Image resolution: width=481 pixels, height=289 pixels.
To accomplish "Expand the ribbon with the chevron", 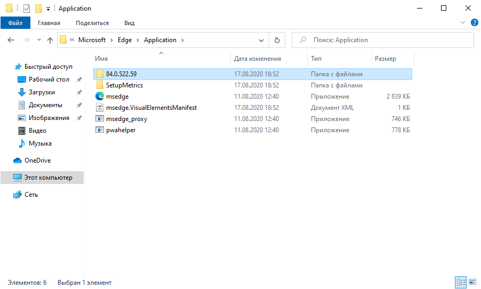I will click(x=463, y=22).
